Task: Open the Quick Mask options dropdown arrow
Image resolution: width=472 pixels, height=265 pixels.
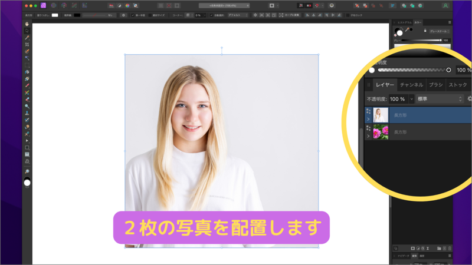Action: coord(277,5)
